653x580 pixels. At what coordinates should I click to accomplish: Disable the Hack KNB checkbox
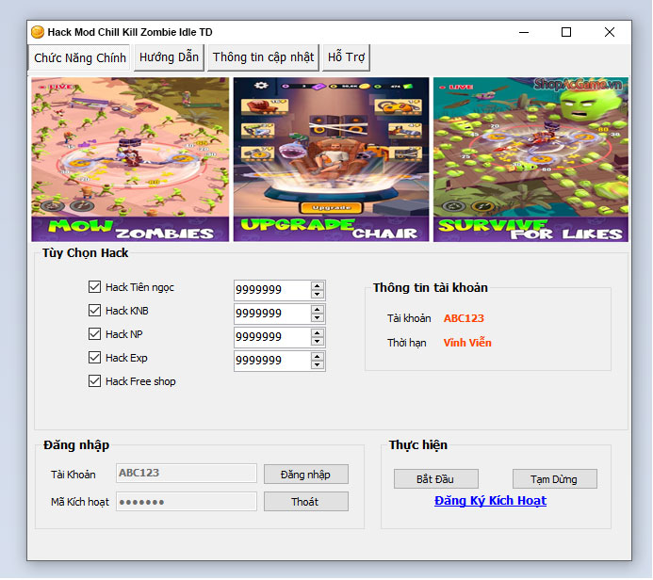pyautogui.click(x=94, y=311)
